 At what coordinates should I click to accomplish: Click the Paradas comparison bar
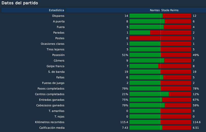point(160,33)
